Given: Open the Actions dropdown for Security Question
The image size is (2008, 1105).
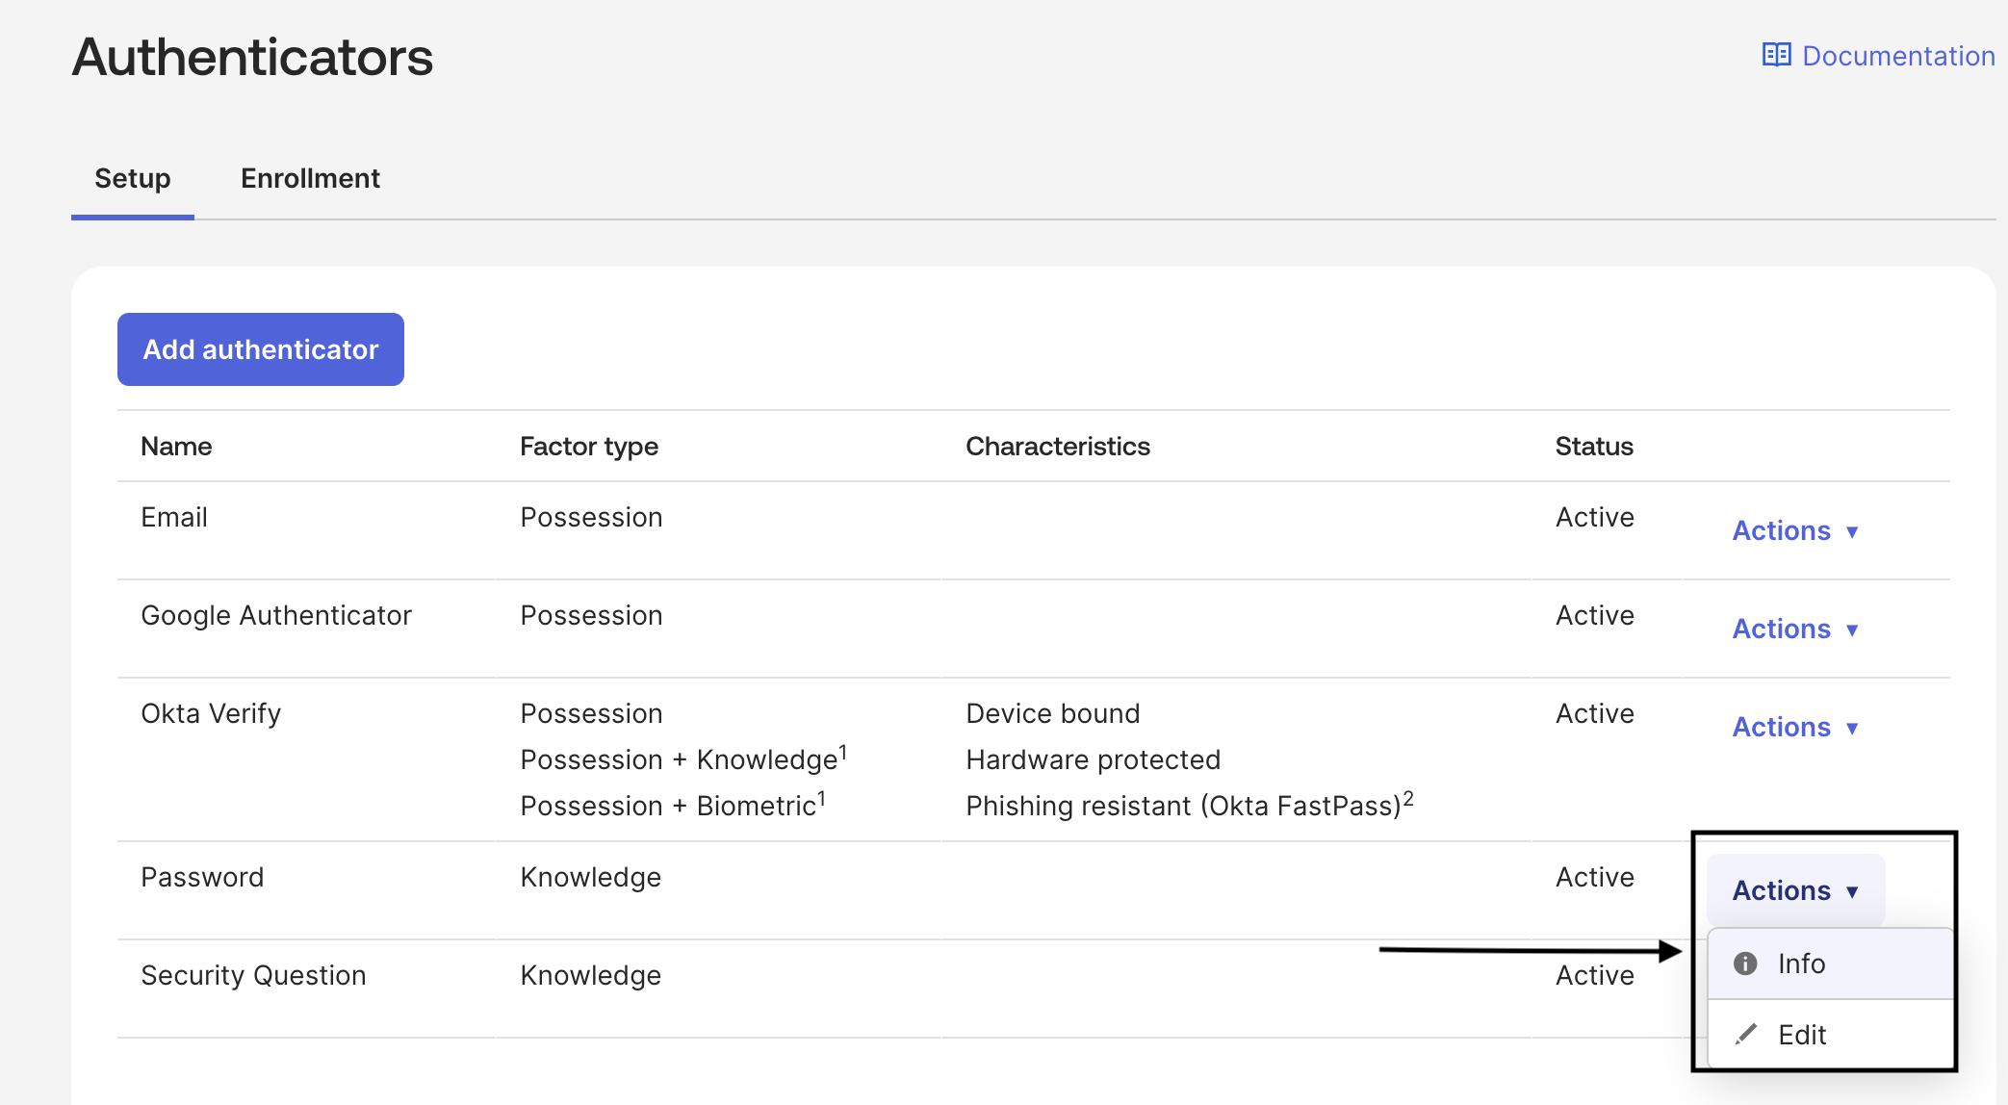Looking at the screenshot, I should [1794, 975].
